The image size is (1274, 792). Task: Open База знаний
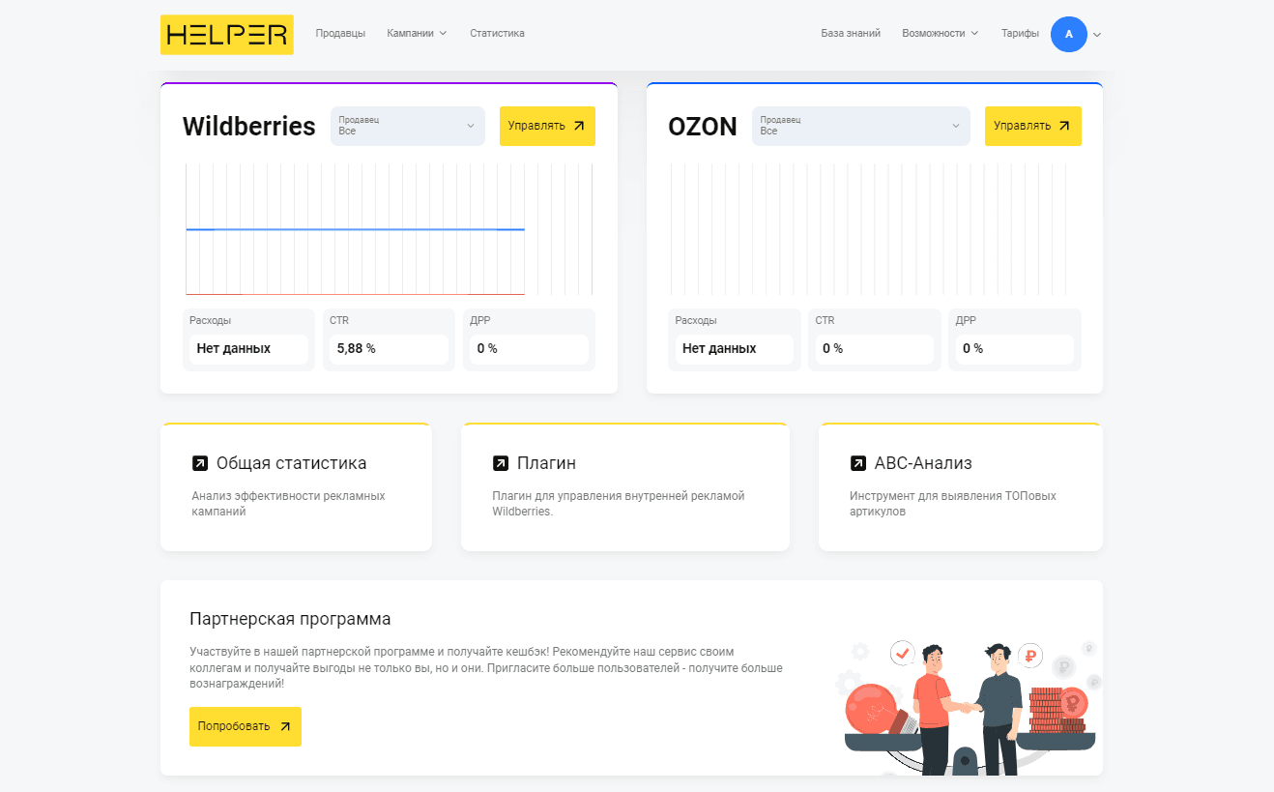[851, 33]
